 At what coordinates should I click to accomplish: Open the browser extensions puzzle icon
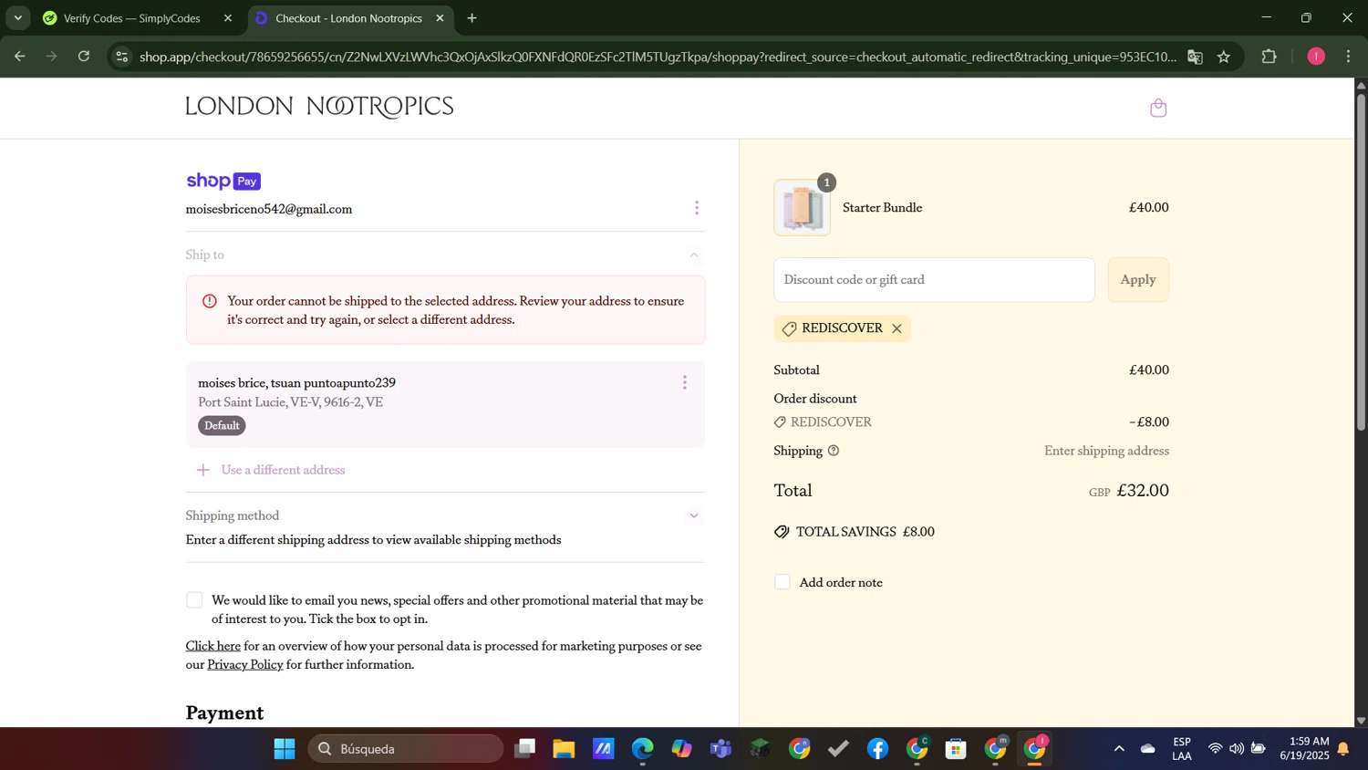coord(1270,57)
